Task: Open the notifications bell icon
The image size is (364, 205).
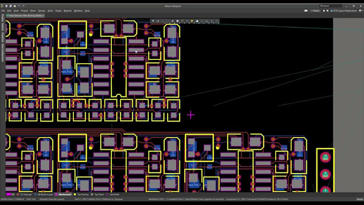Action: [324, 11]
